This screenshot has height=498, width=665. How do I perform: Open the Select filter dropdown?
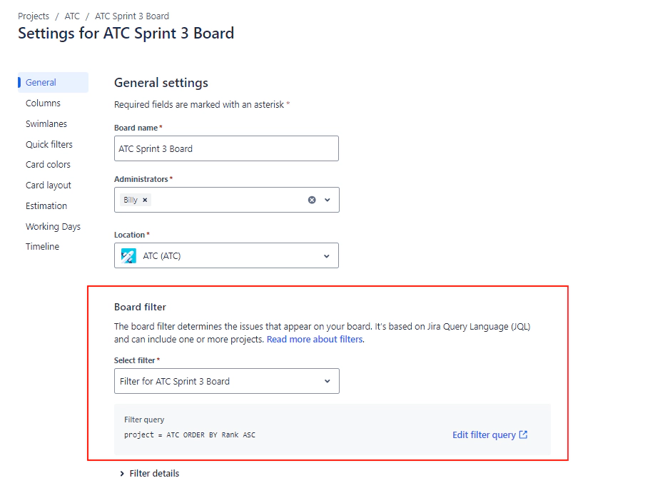[x=327, y=381]
